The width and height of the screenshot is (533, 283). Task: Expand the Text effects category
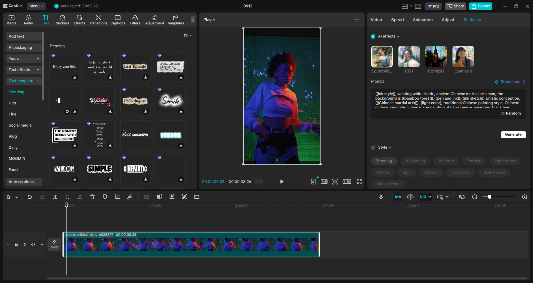pos(24,70)
